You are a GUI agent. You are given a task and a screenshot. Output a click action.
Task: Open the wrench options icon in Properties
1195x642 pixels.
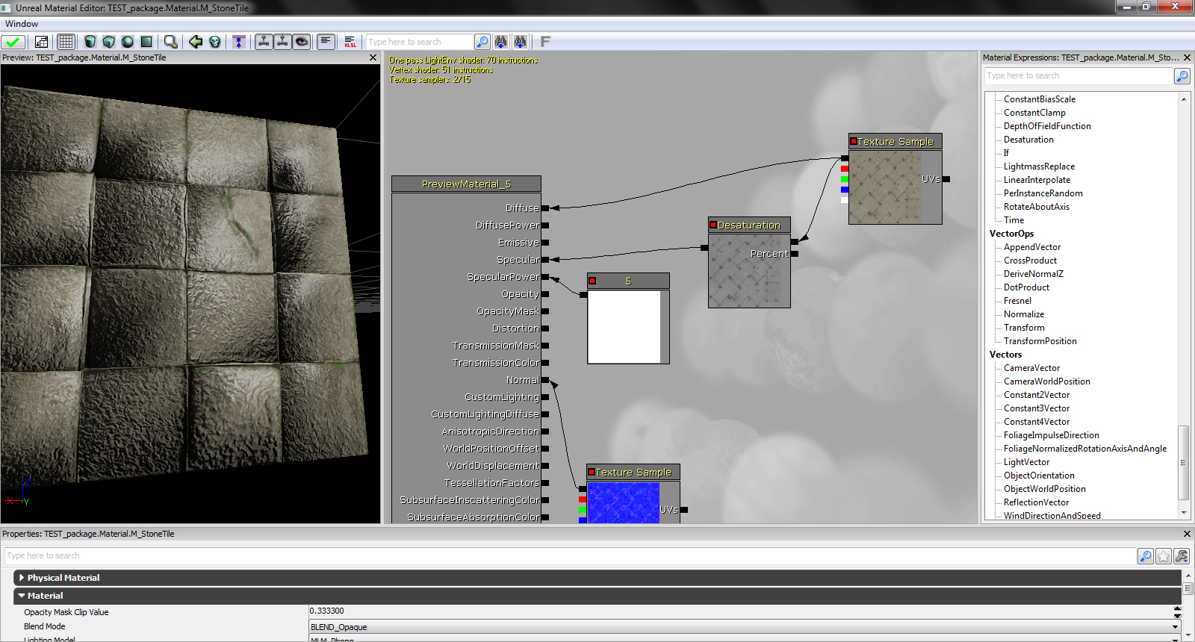click(1182, 556)
